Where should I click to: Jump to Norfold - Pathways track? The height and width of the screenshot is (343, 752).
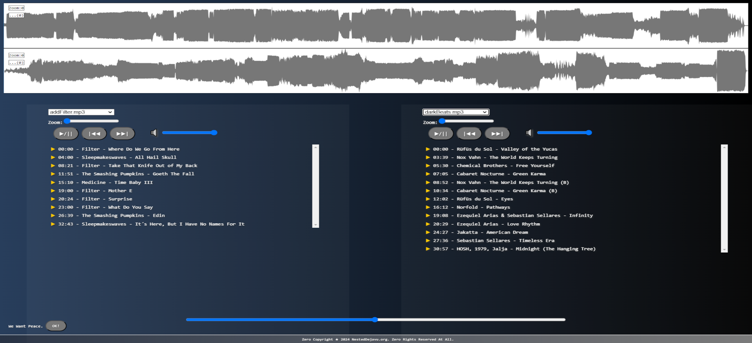[x=483, y=207]
